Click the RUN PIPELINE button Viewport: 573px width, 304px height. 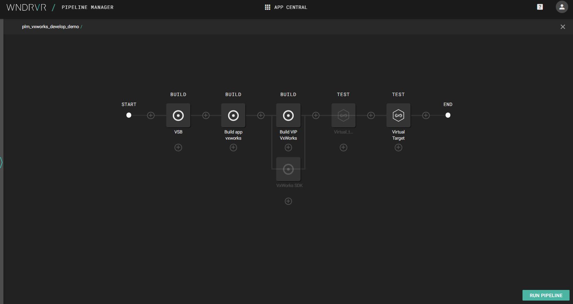tap(546, 295)
